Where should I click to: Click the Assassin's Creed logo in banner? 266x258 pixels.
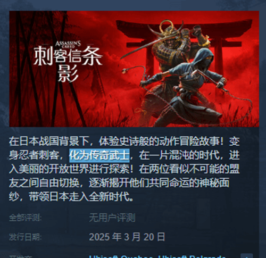68,44
